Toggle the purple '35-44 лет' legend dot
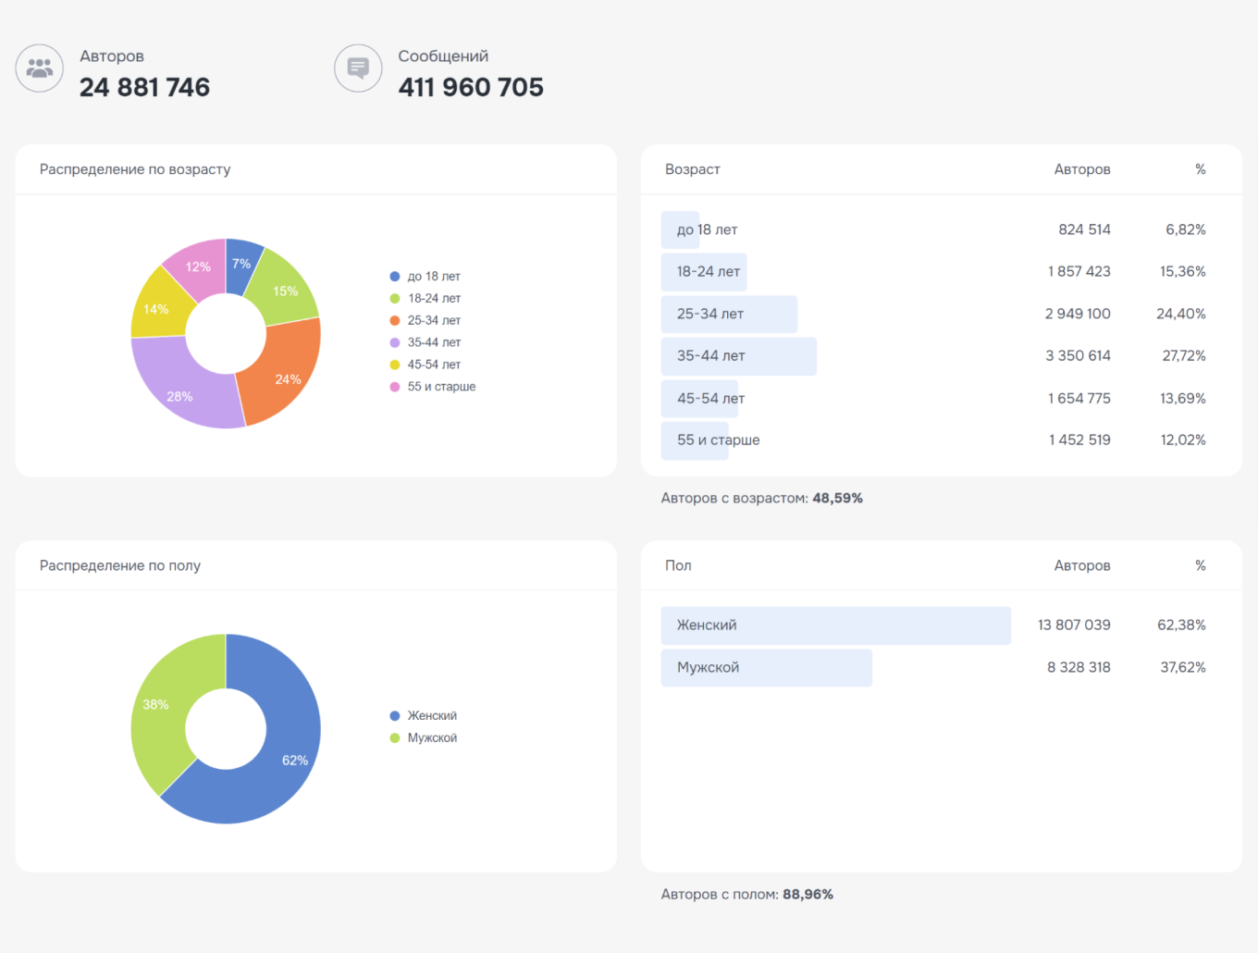Image resolution: width=1258 pixels, height=953 pixels. click(x=395, y=343)
